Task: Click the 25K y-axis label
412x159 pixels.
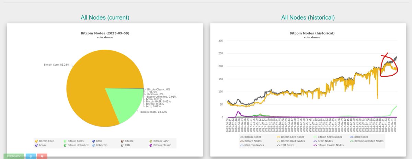Action: click(x=220, y=53)
